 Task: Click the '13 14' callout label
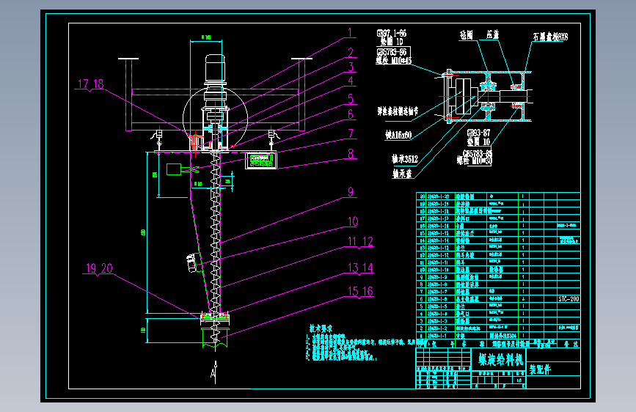click(360, 268)
